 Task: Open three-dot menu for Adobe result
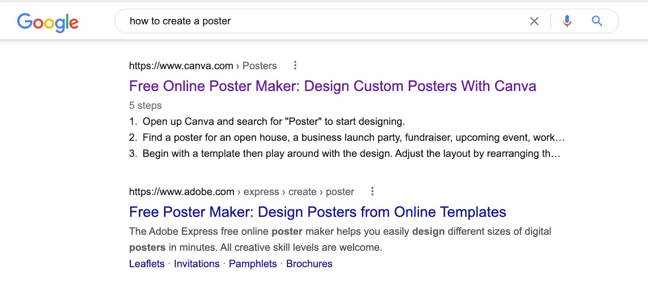[x=372, y=191]
